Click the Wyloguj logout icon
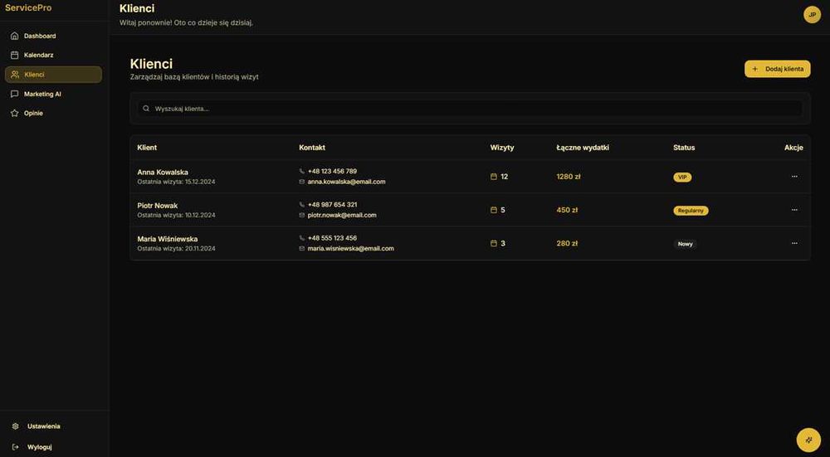The image size is (830, 457). pyautogui.click(x=15, y=447)
